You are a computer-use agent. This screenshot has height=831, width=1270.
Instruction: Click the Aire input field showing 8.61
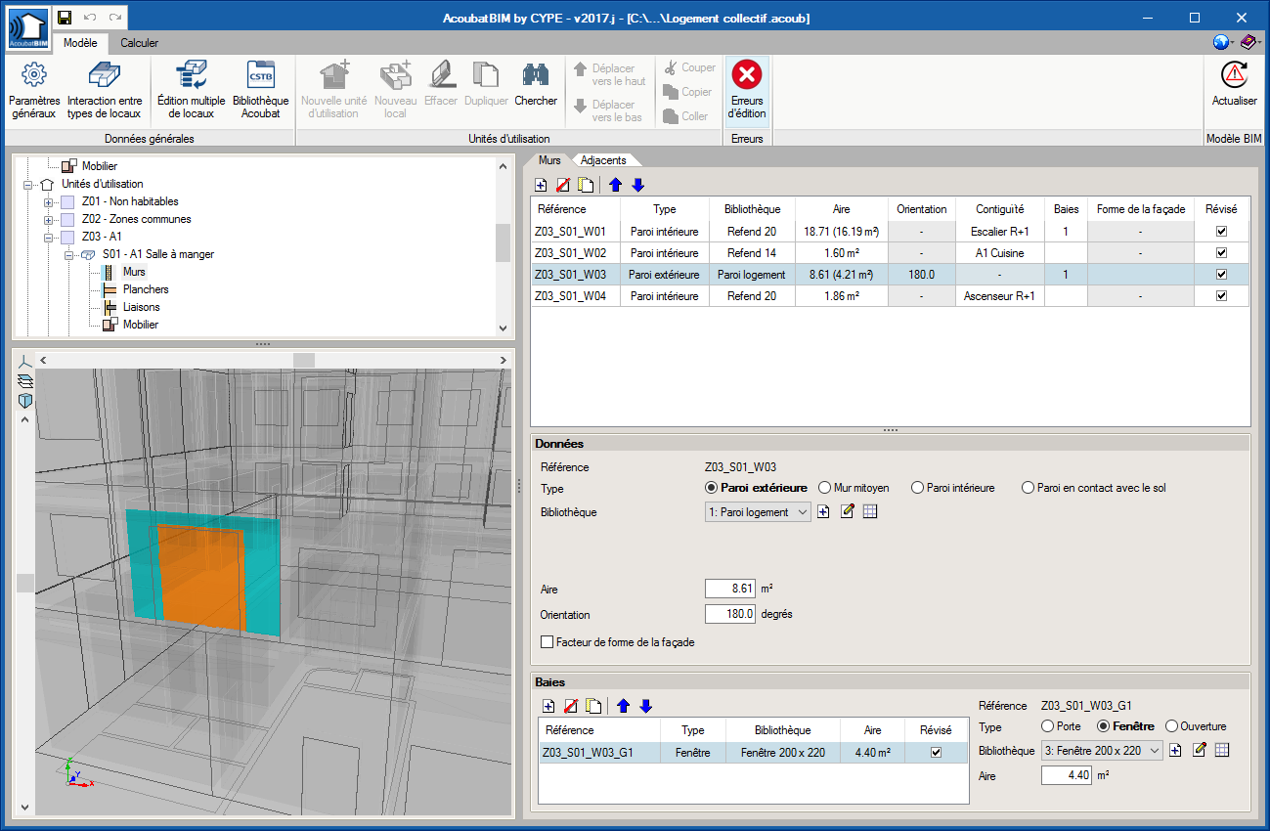[730, 589]
